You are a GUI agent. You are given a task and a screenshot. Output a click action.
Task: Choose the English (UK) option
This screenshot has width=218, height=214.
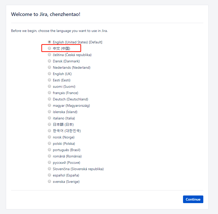point(49,74)
